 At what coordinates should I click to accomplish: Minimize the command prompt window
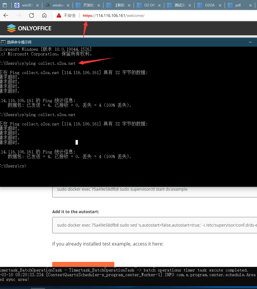[250, 42]
